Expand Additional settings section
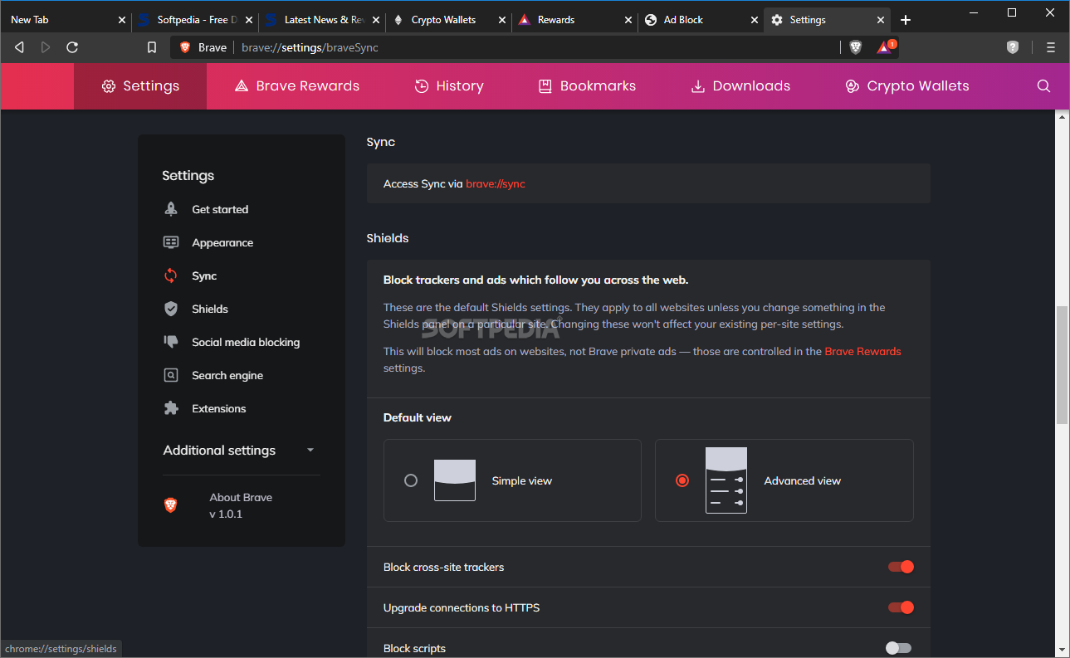 [x=241, y=450]
